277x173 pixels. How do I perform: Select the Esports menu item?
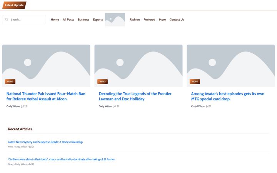[98, 20]
